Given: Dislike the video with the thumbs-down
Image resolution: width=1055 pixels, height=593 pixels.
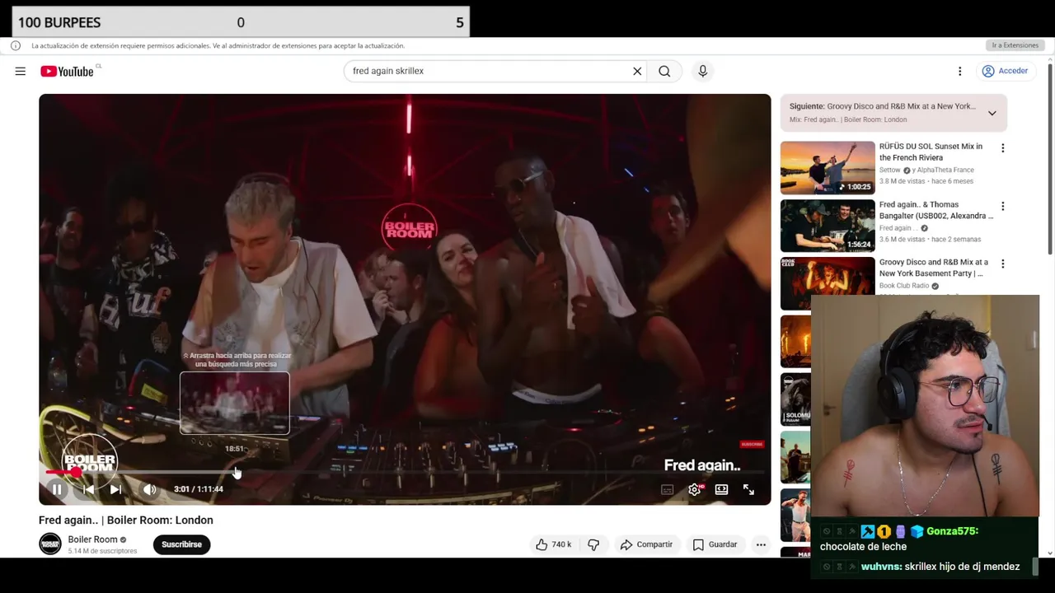Looking at the screenshot, I should tap(593, 544).
